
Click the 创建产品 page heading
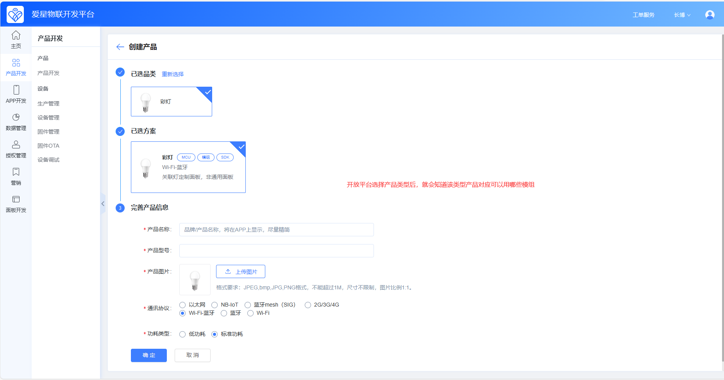point(143,47)
